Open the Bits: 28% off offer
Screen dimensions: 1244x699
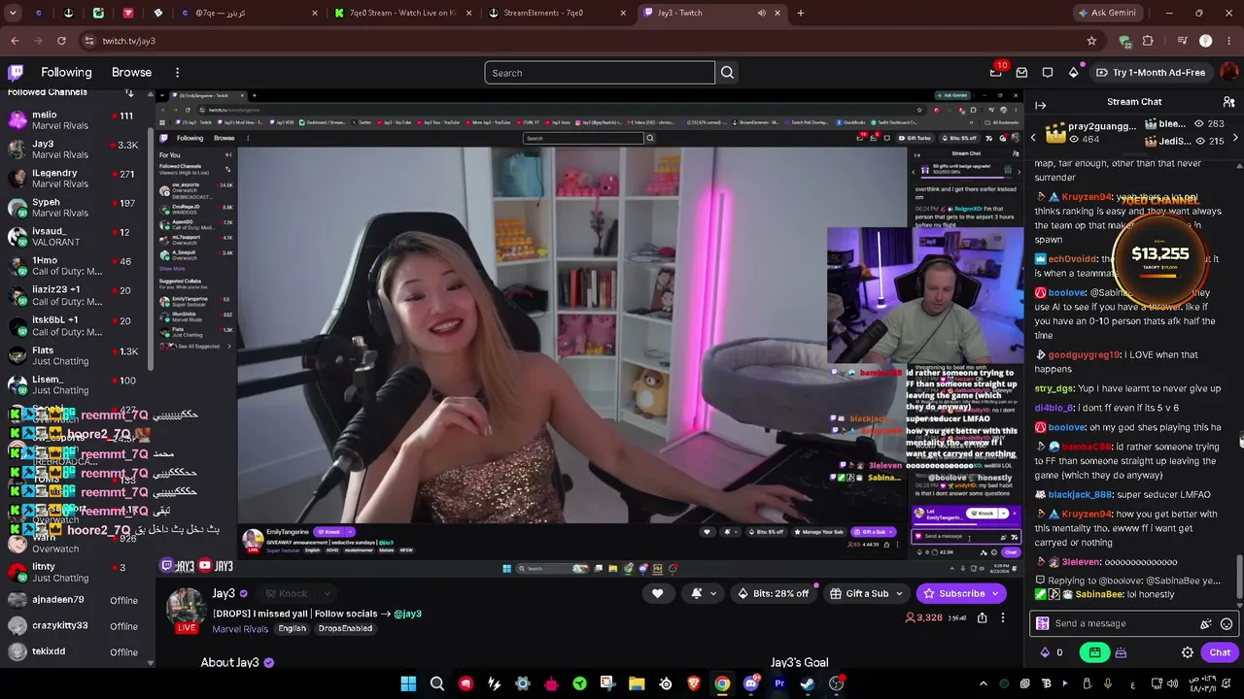tap(774, 593)
